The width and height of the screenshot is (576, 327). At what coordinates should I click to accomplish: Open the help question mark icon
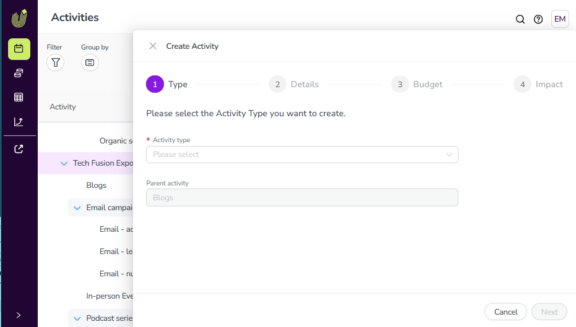(538, 19)
